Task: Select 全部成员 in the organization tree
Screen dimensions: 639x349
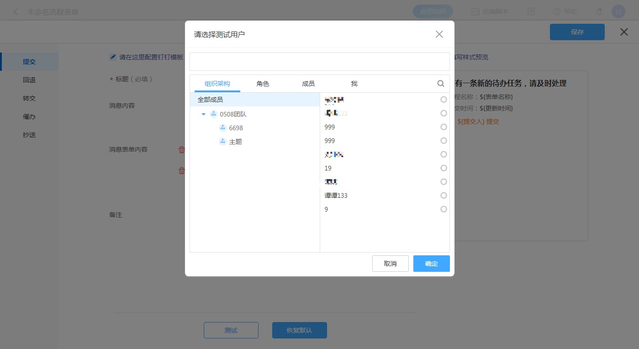Action: (x=211, y=100)
